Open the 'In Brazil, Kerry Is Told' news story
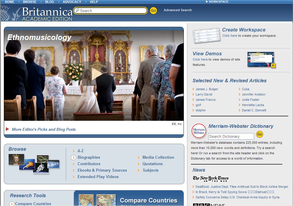This screenshot has height=206, width=293. click(x=235, y=192)
